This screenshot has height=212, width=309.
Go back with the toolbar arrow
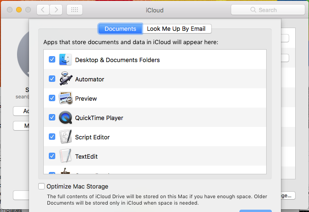tap(43, 10)
